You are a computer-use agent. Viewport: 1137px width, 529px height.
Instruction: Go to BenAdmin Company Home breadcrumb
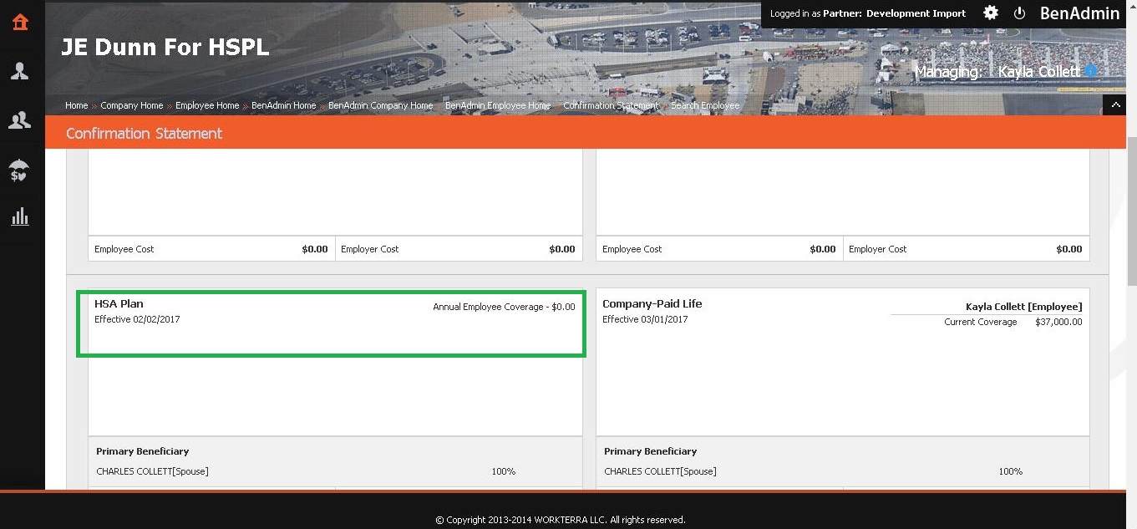[x=380, y=106]
